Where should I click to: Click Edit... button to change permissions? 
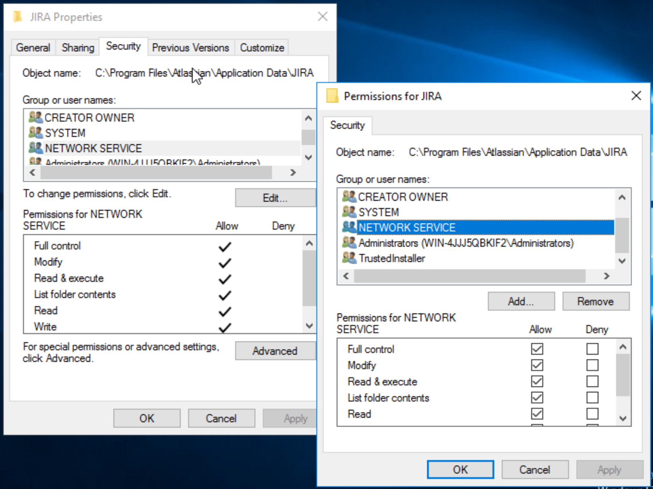click(275, 198)
